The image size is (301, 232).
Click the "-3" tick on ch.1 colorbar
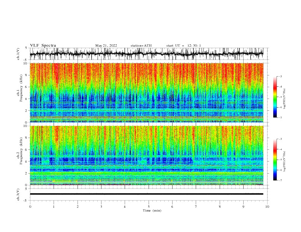coord(280,76)
